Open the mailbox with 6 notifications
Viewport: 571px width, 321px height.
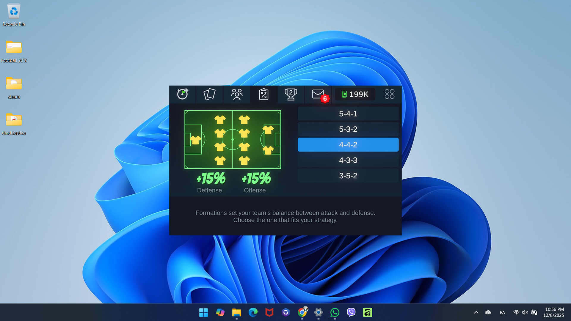click(x=318, y=94)
